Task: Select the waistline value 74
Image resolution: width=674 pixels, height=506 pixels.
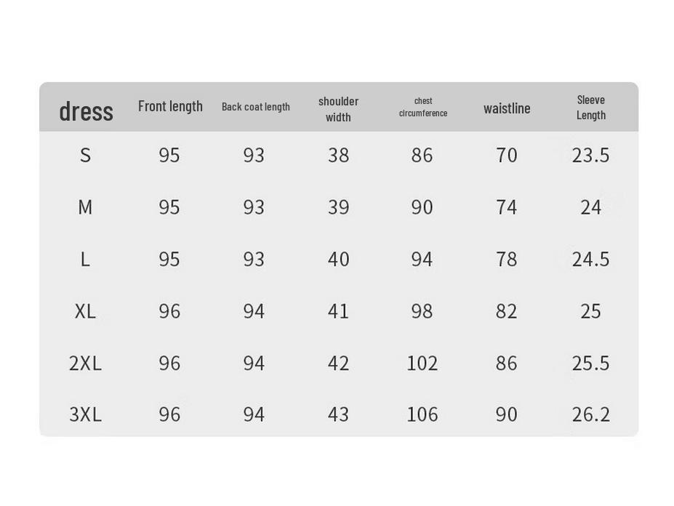Action: pos(506,207)
